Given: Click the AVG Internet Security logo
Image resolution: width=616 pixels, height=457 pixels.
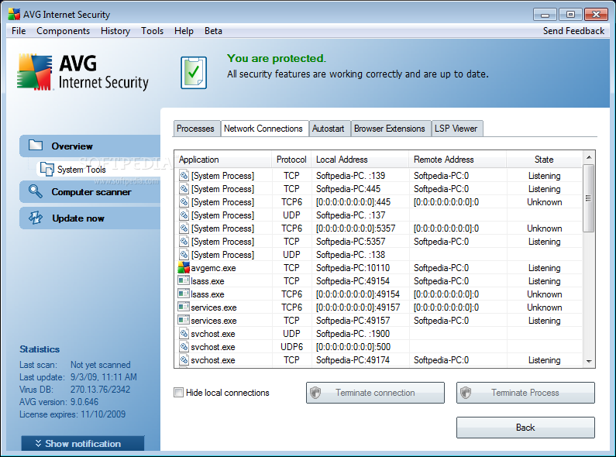Looking at the screenshot, I should pos(83,73).
